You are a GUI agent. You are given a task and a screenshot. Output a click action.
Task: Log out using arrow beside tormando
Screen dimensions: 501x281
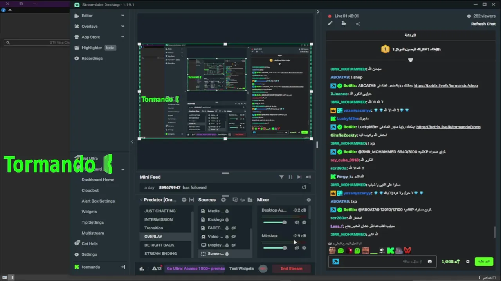[123, 267]
